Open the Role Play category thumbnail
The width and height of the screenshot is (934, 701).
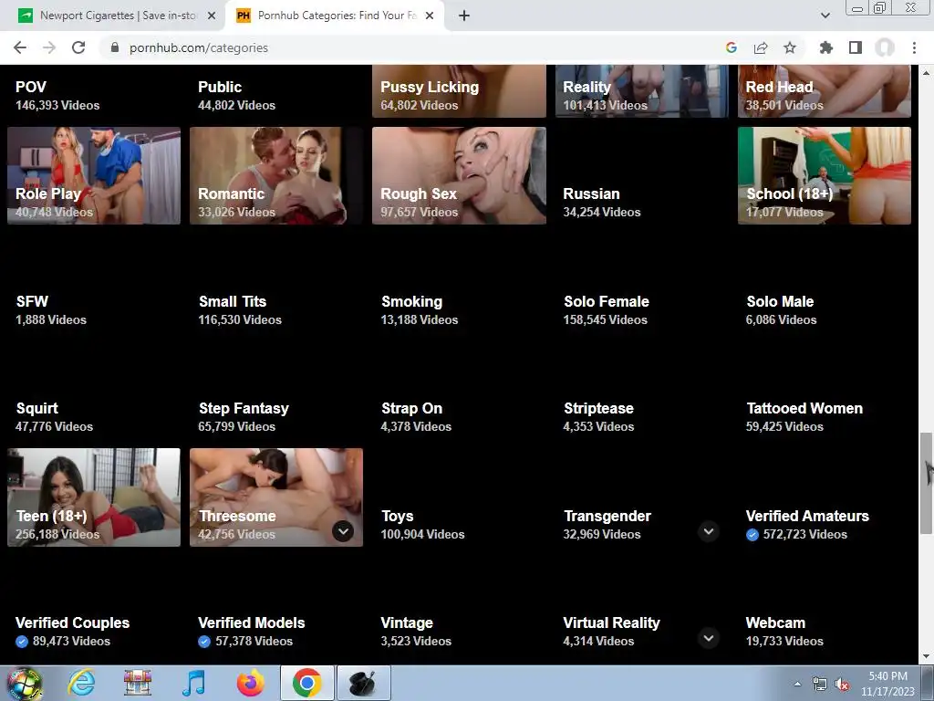click(94, 176)
